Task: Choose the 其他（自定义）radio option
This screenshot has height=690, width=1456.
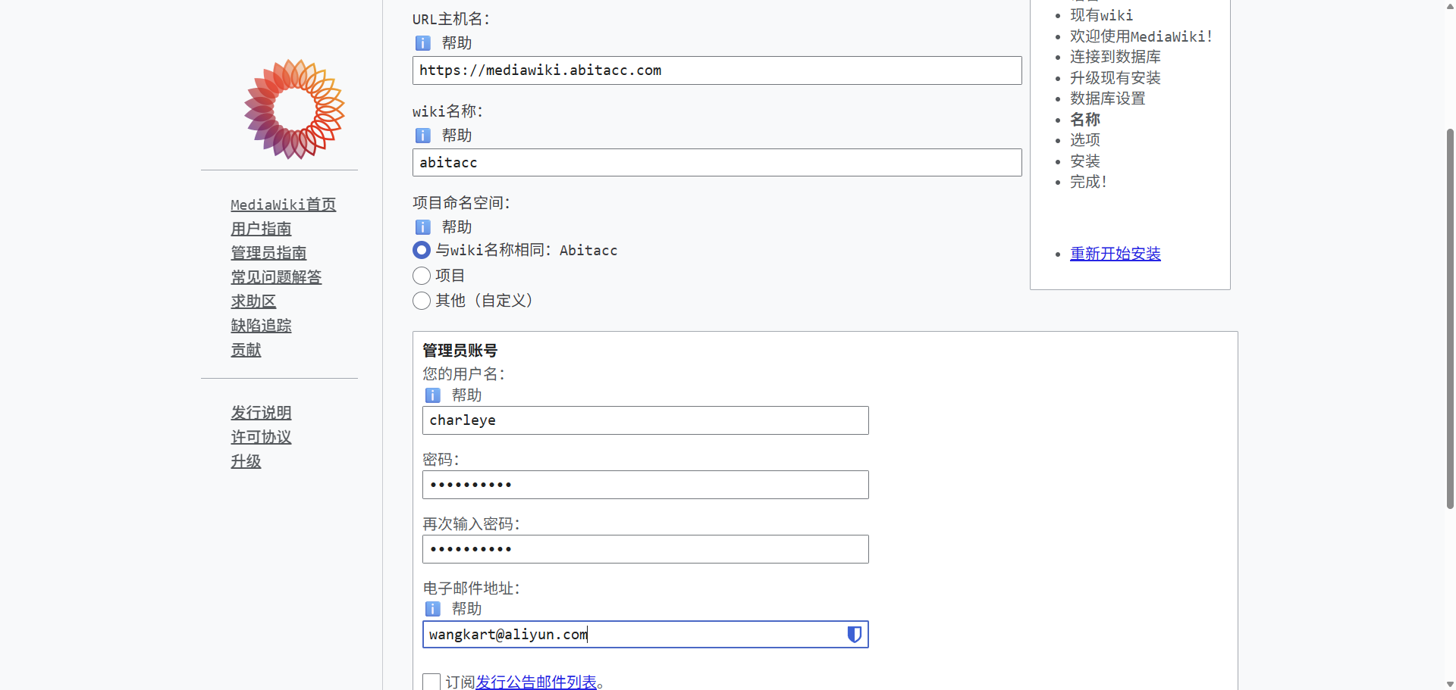Action: (x=422, y=301)
